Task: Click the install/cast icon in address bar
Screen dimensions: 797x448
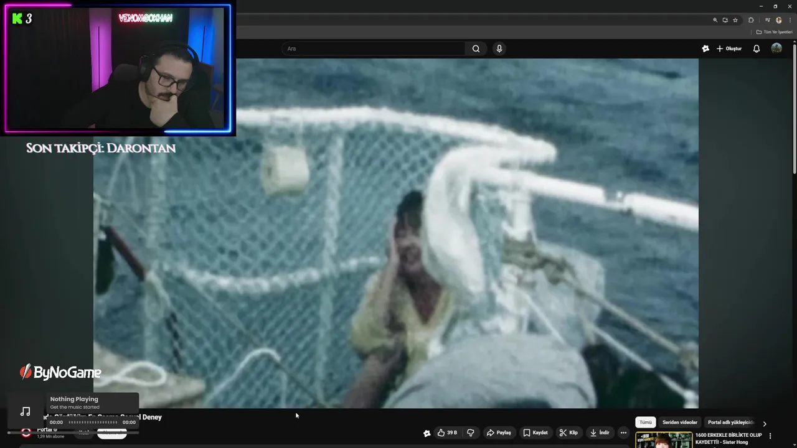Action: (x=725, y=20)
